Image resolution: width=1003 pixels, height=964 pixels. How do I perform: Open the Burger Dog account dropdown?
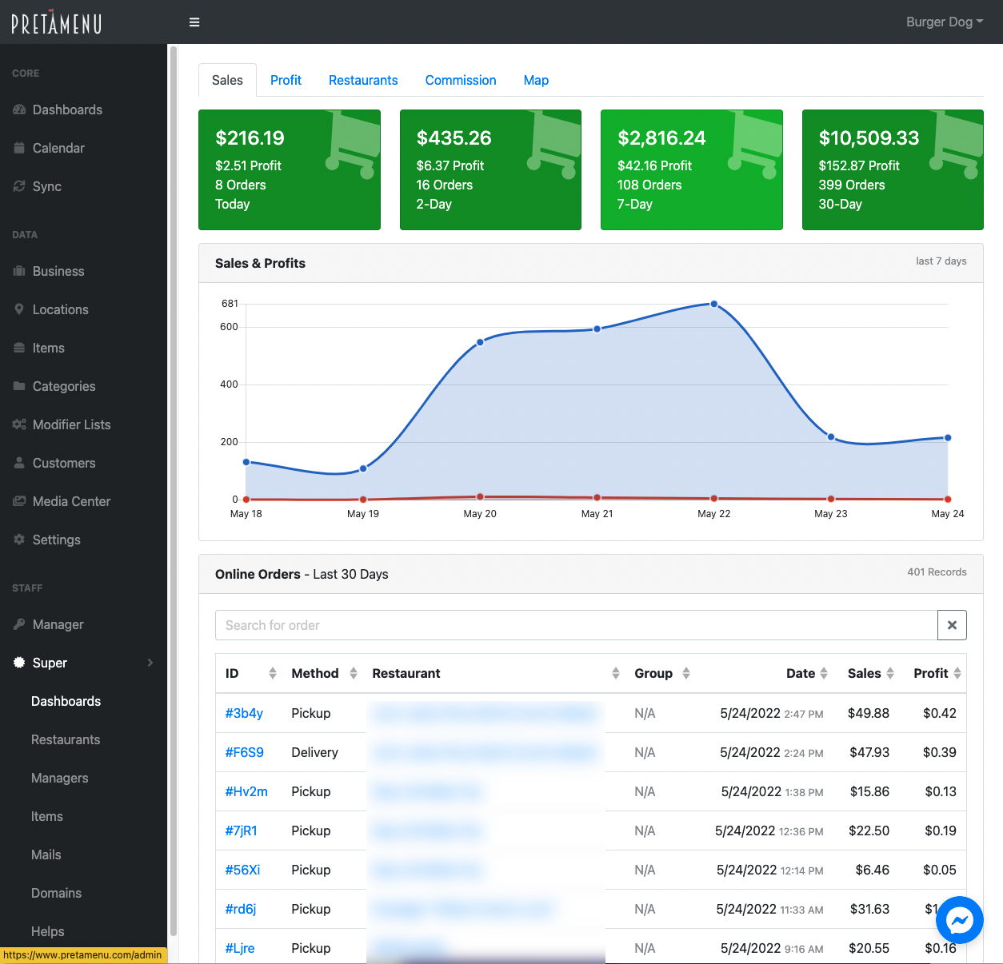click(x=945, y=22)
